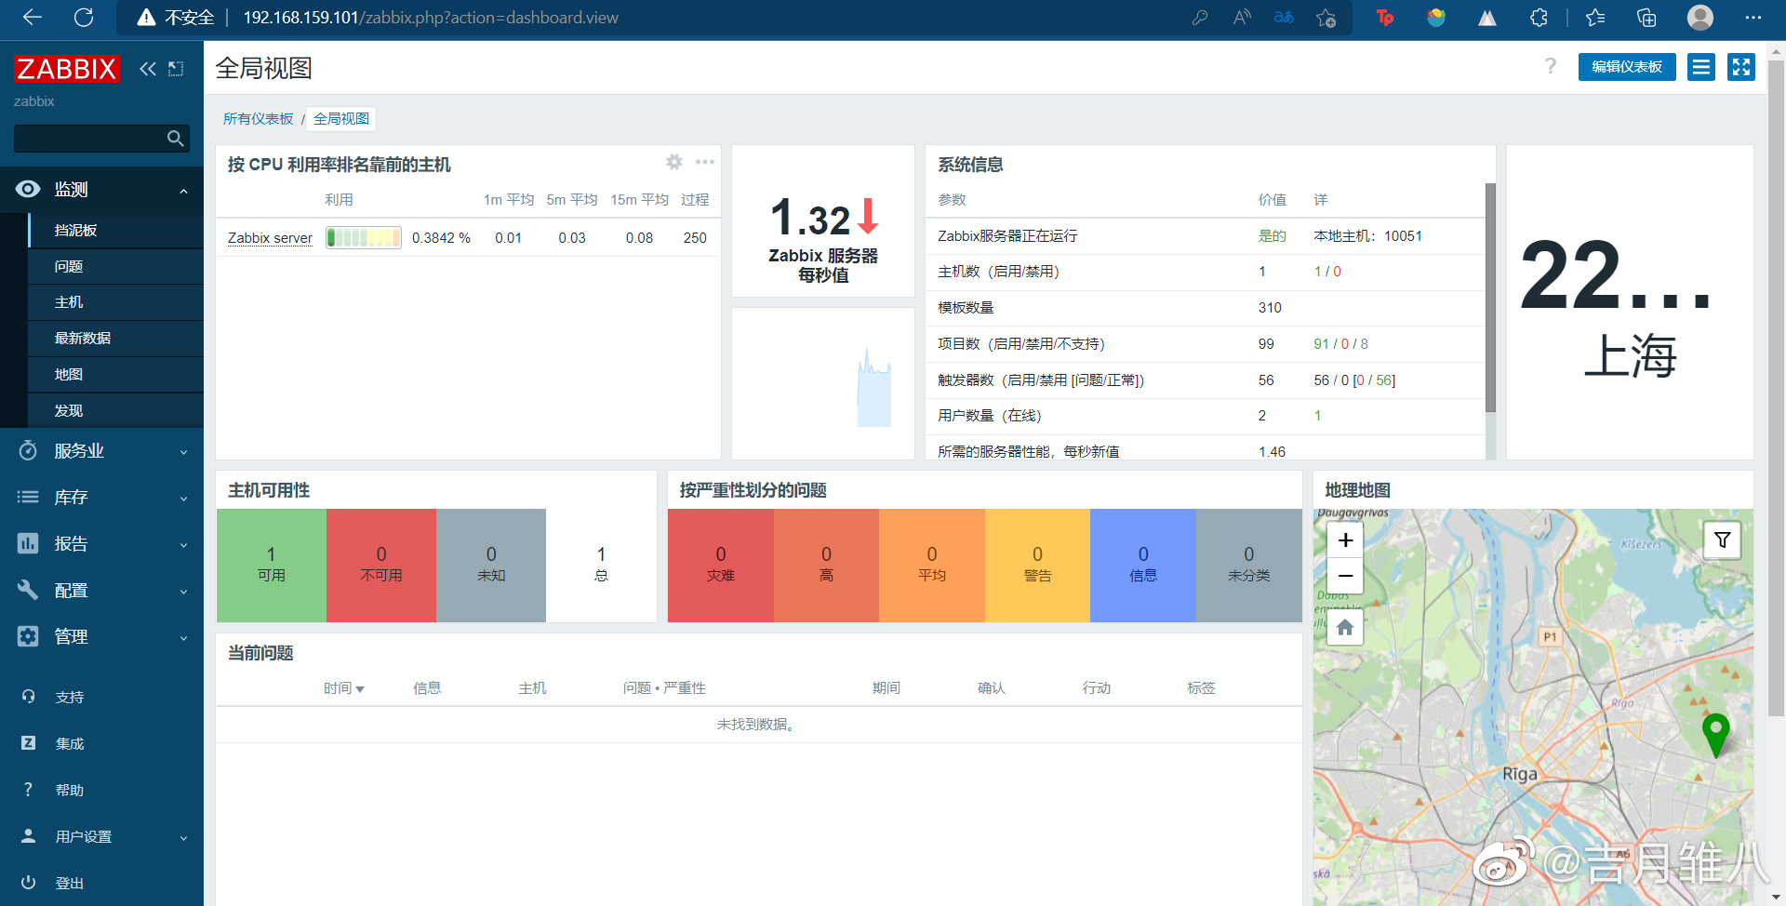Image resolution: width=1786 pixels, height=906 pixels.
Task: Expand the 管理 menu section
Action: 183,638
